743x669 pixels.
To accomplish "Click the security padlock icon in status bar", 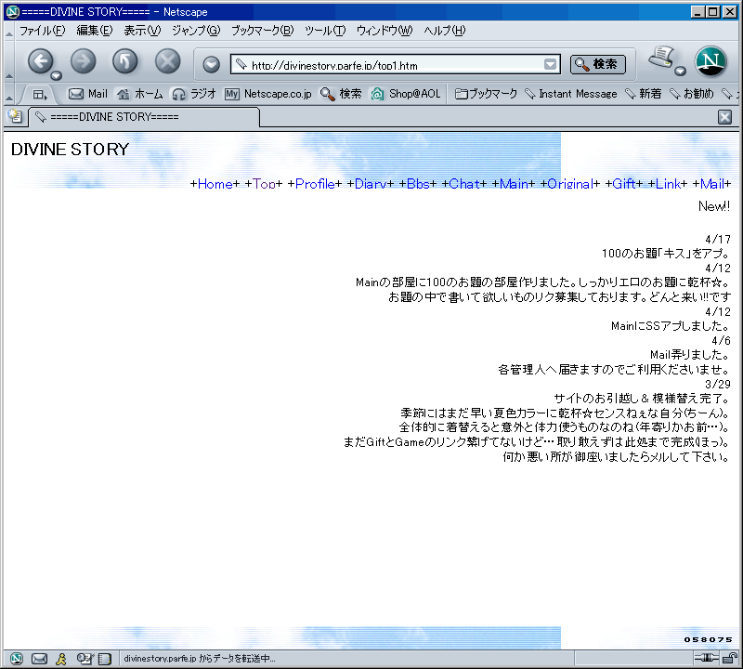I will click(731, 658).
